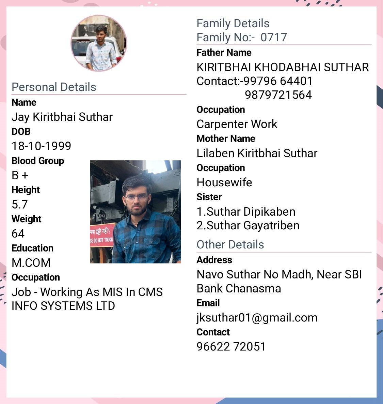The width and height of the screenshot is (383, 404).
Task: Tap the second contact number 9879721564
Action: [278, 95]
